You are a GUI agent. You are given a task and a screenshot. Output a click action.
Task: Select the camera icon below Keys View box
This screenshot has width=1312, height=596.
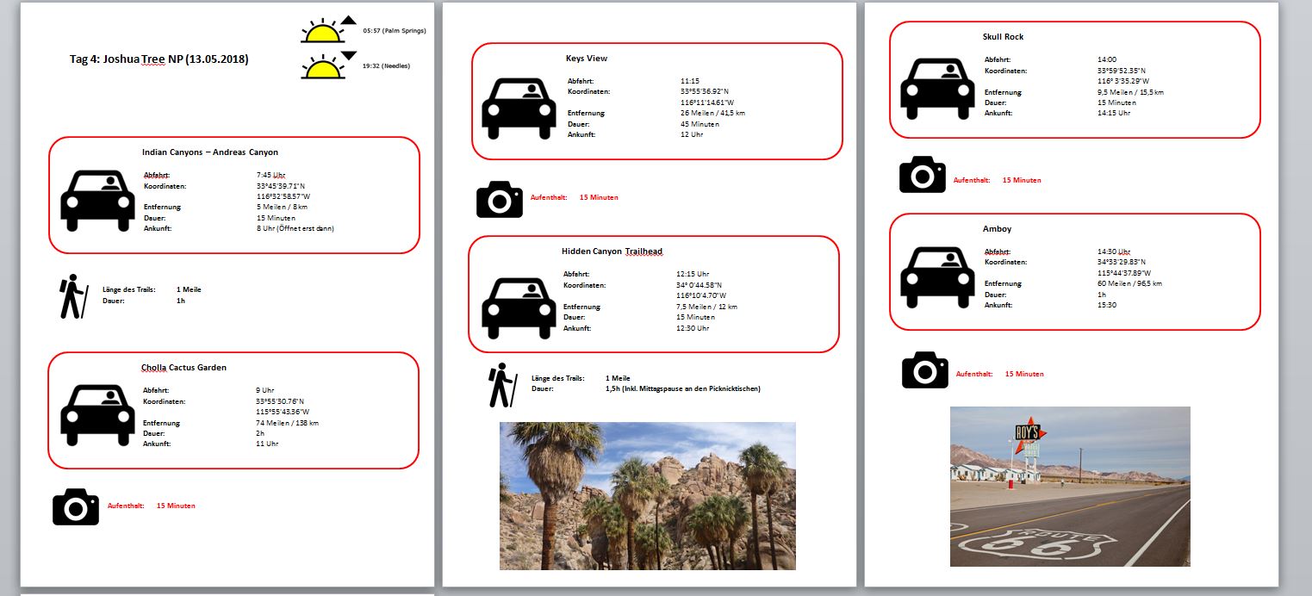[500, 199]
